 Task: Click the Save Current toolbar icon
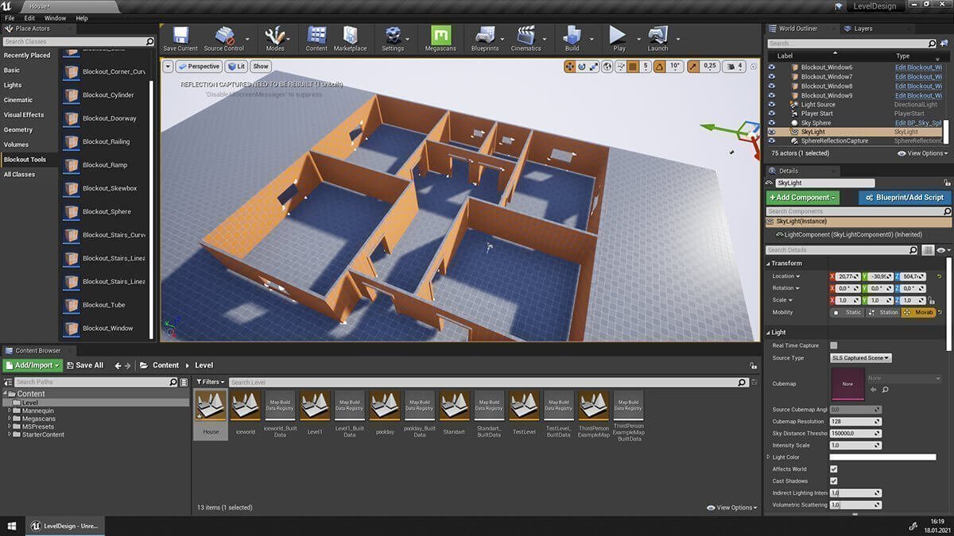coord(180,37)
